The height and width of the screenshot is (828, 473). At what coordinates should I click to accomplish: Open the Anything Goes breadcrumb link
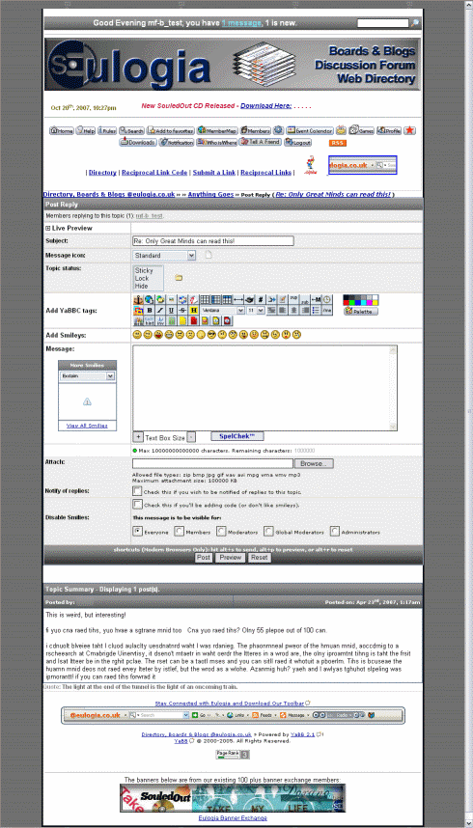[210, 194]
